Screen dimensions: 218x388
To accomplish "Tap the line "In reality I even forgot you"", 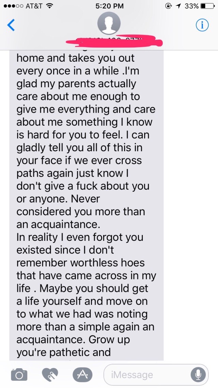I will pyautogui.click(x=80, y=238).
